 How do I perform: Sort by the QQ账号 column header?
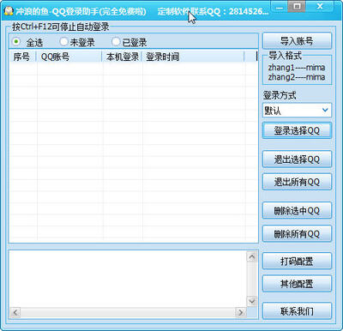click(x=69, y=57)
